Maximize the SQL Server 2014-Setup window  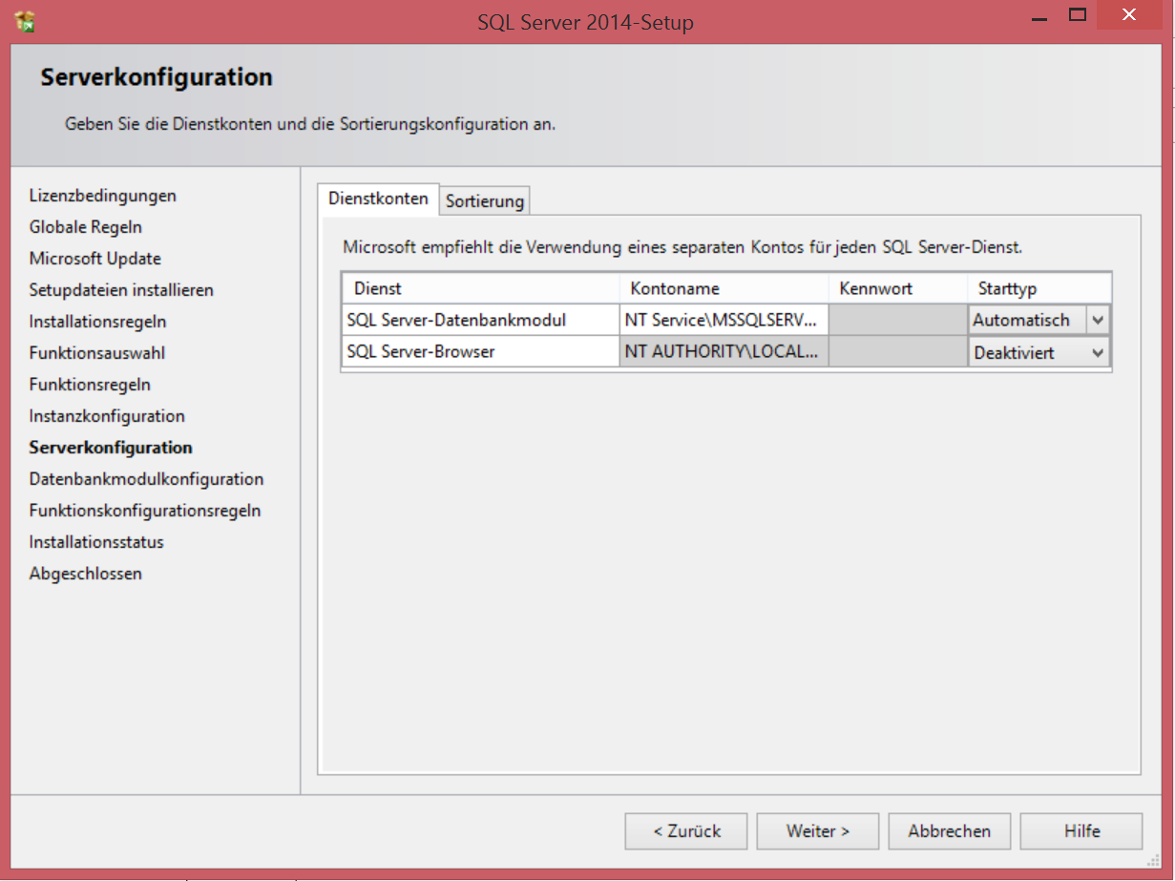pos(1078,15)
